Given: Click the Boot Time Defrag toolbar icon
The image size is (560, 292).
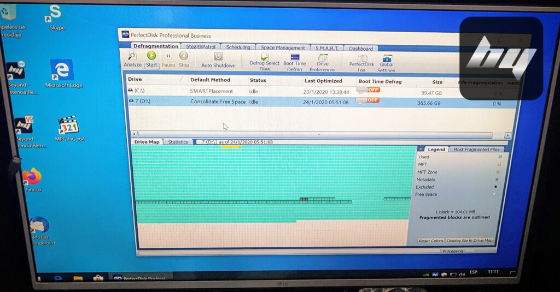Looking at the screenshot, I should tap(295, 57).
